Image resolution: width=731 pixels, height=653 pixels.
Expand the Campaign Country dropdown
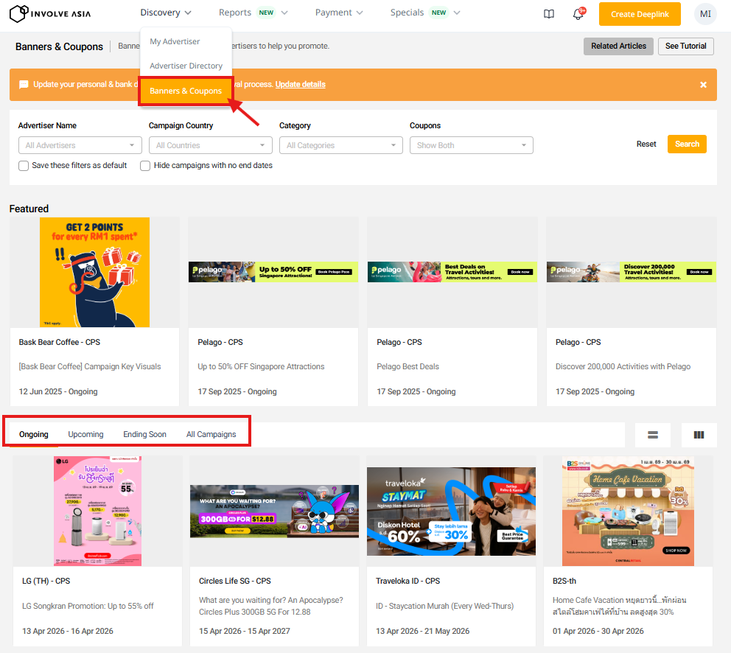(x=210, y=145)
